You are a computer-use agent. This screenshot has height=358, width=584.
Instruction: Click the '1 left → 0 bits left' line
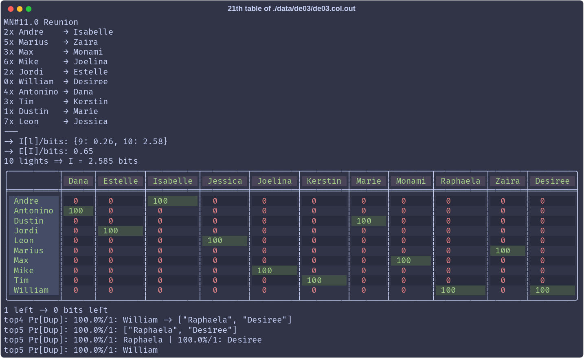tap(56, 310)
